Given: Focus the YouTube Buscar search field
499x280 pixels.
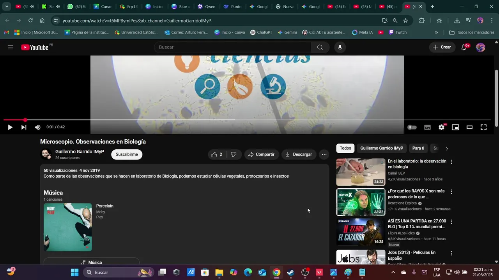Looking at the screenshot, I should (233, 47).
